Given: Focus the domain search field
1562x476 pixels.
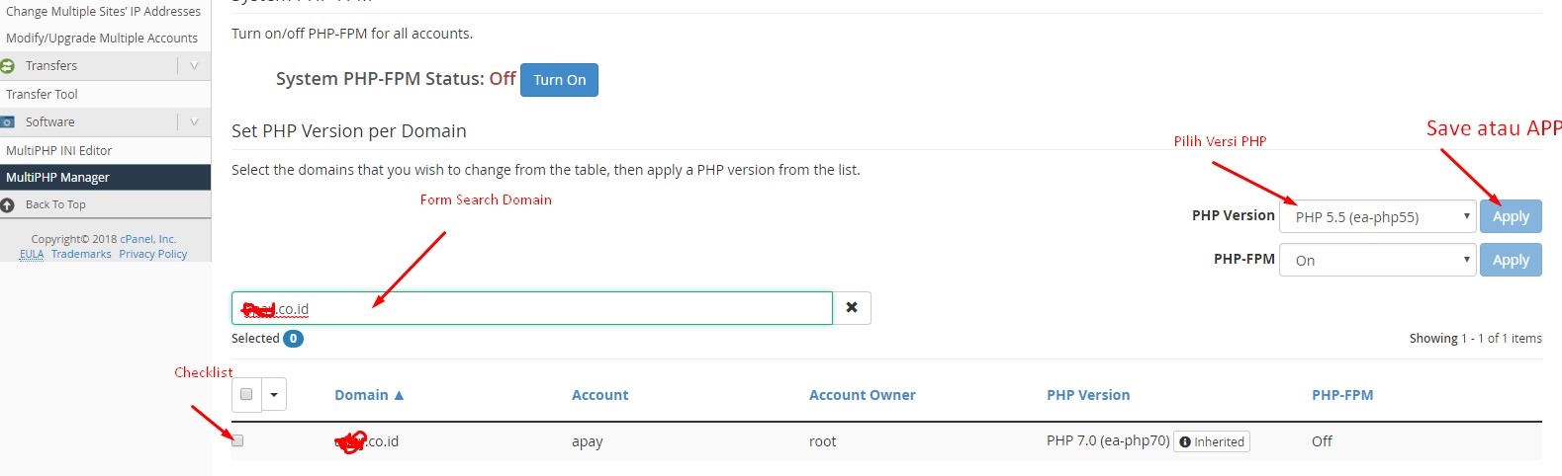Looking at the screenshot, I should [554, 308].
